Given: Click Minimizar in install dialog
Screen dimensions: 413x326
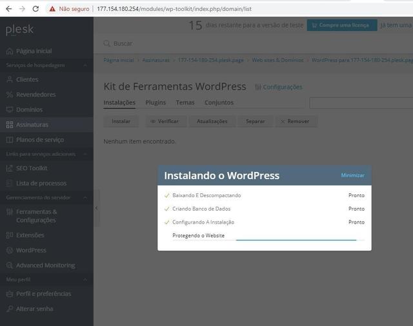Looking at the screenshot, I should tap(353, 175).
